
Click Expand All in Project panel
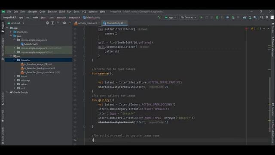[x=52, y=23]
